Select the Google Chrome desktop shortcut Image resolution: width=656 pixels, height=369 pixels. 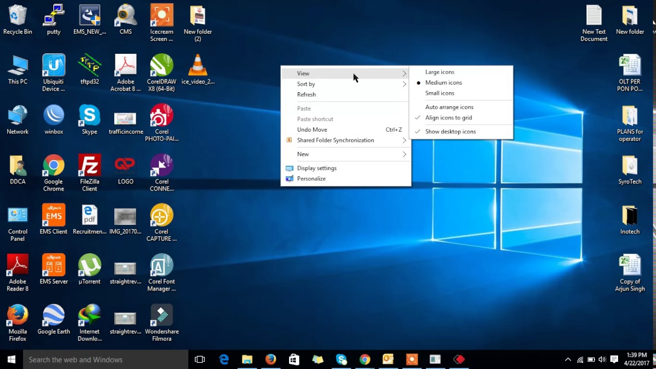tap(54, 173)
